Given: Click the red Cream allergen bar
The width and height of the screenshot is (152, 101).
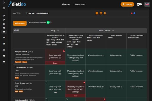Looking at the screenshot, I should click(x=55, y=63).
